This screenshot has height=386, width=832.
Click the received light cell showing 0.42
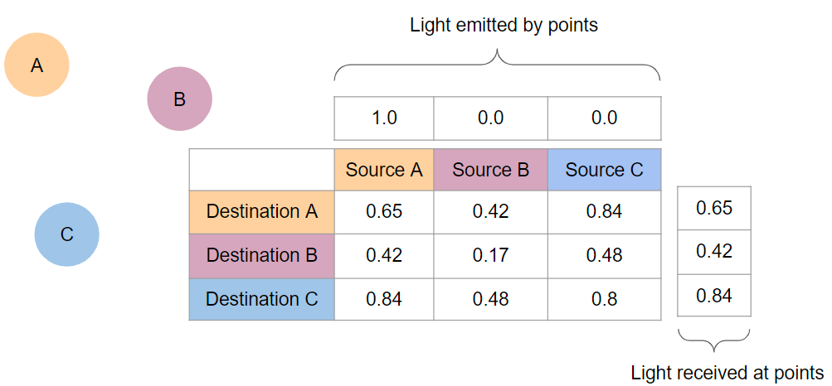coord(714,251)
